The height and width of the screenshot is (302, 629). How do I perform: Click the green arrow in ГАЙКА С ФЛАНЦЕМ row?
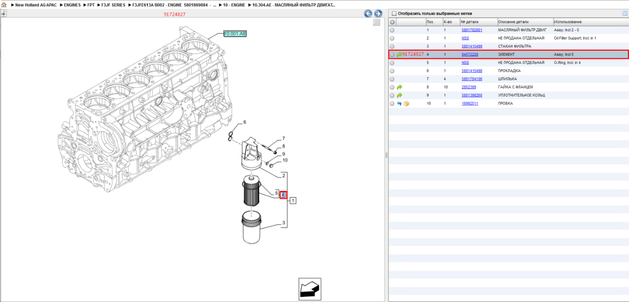point(399,87)
